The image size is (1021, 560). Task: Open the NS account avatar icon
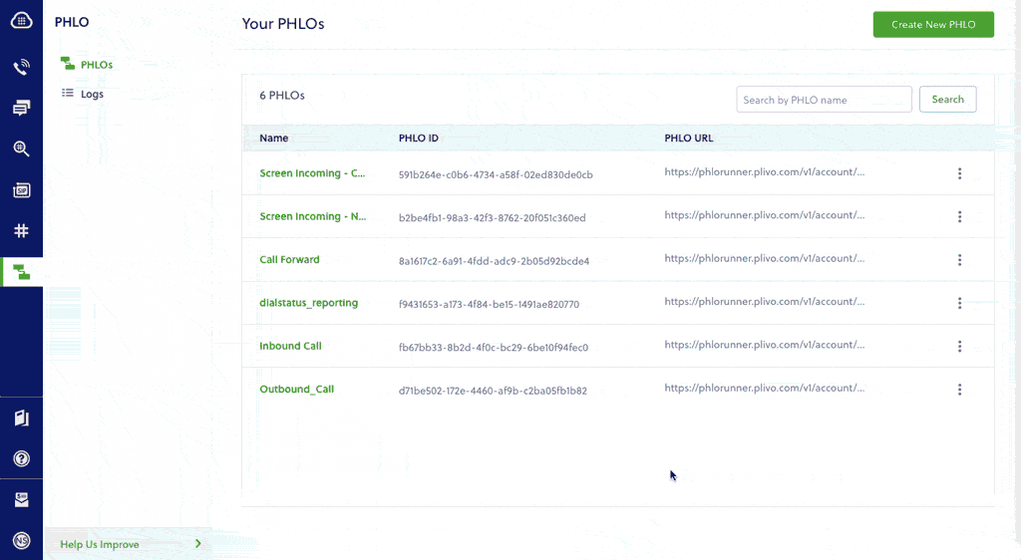[22, 540]
